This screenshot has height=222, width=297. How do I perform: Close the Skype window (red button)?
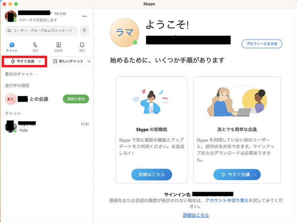[4, 4]
